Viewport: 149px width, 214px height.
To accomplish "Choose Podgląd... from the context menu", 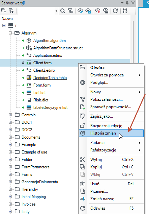I will [111, 82].
